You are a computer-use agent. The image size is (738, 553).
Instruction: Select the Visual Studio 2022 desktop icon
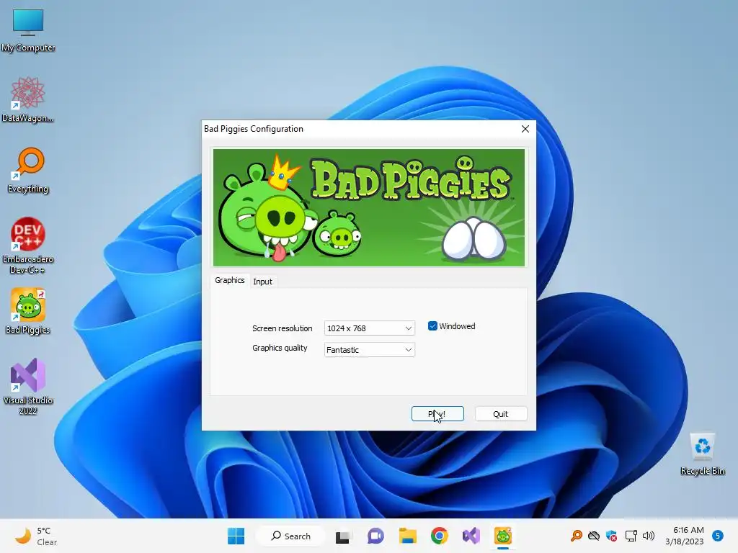click(x=28, y=387)
